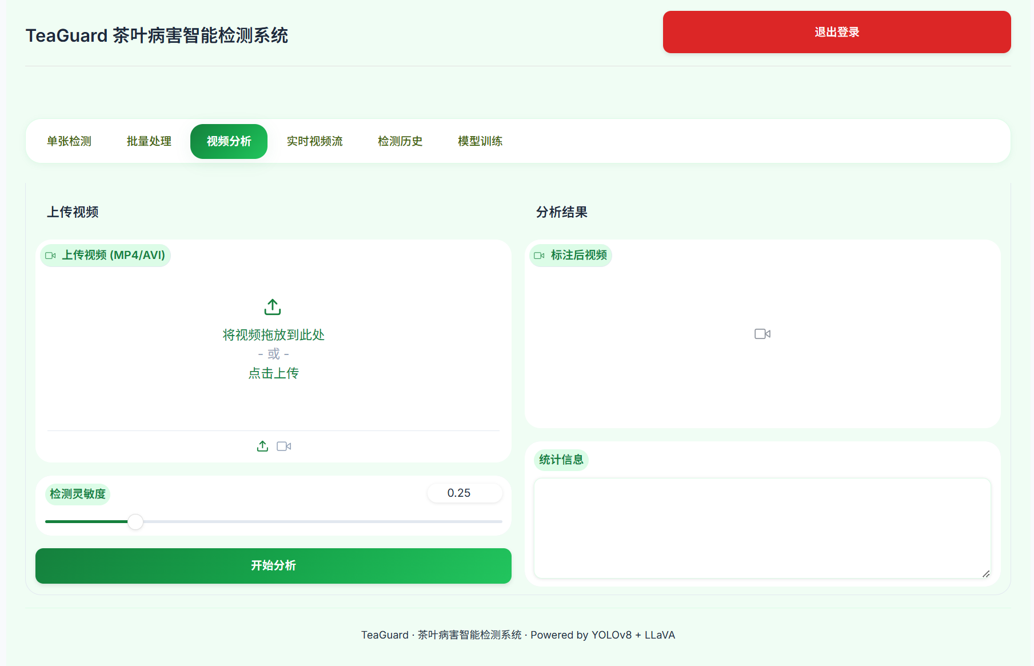Click the 上传视频 section heading
Screen dimensions: 1034x666
click(x=73, y=212)
